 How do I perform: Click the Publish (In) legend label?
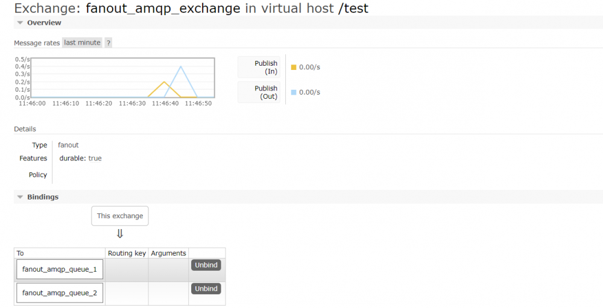point(259,68)
